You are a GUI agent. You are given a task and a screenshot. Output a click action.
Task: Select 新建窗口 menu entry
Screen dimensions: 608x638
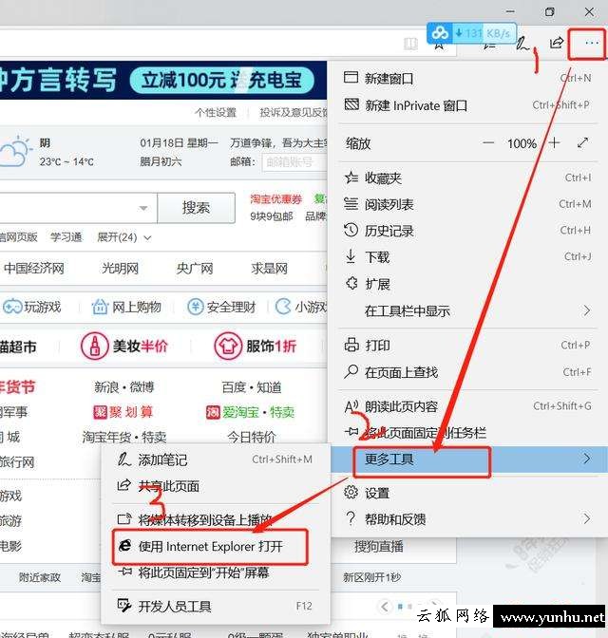pos(467,78)
